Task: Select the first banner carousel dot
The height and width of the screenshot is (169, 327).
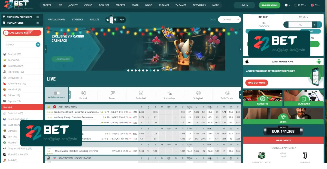Action: click(x=128, y=70)
